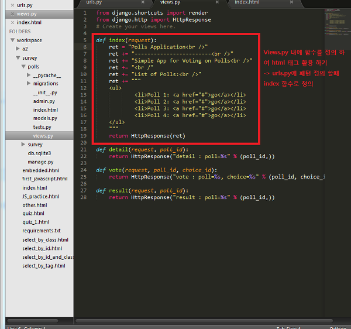Place cursor on 'return HttpResponse(ret)' line
The image size is (351, 329).
pyautogui.click(x=147, y=136)
